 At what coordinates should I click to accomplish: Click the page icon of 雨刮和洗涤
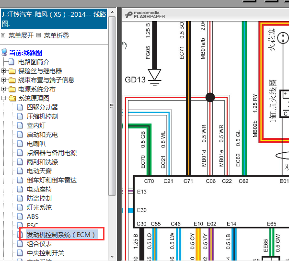[20, 162]
